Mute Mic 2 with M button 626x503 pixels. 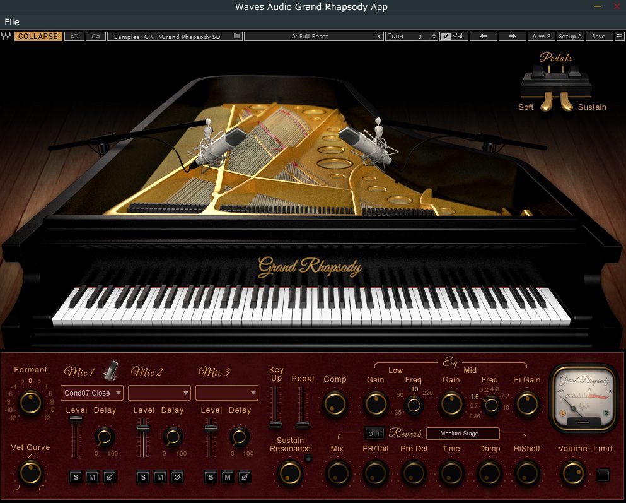click(x=160, y=476)
